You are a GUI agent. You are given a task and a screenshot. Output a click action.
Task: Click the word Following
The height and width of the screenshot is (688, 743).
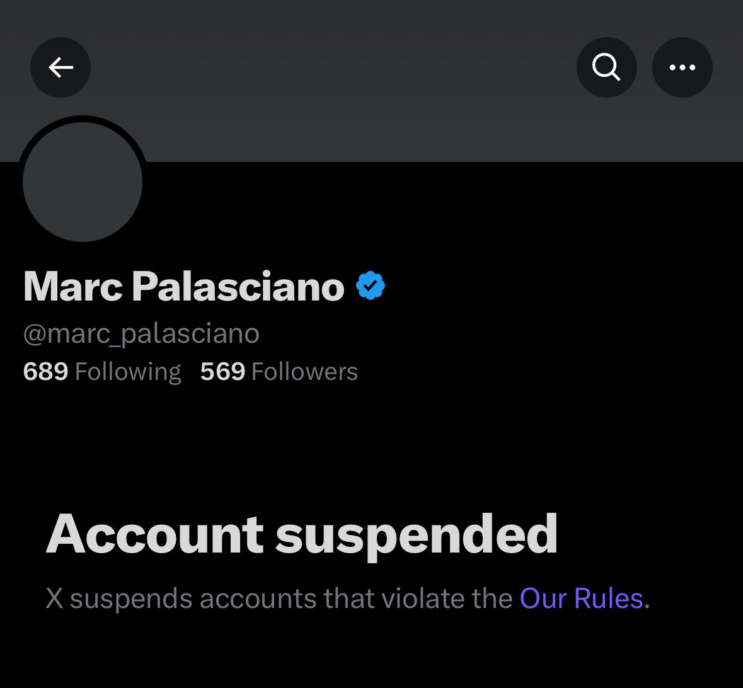[128, 372]
